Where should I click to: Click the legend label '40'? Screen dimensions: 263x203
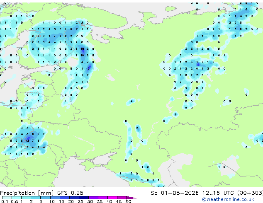(109, 201)
